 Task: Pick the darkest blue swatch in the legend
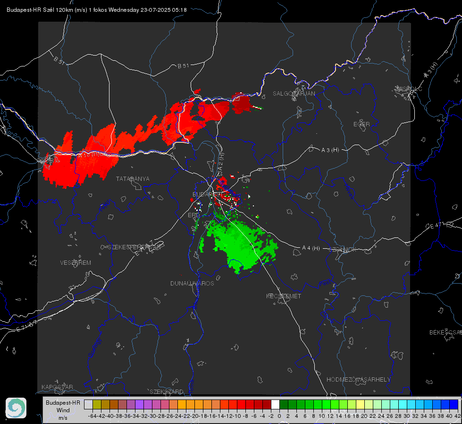[454, 404]
